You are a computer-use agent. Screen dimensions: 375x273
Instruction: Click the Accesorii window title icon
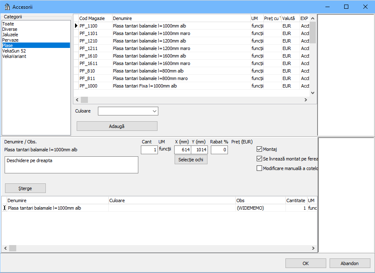7,7
